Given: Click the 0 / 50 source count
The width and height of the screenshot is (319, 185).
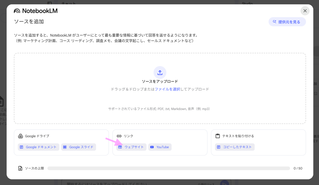Looking at the screenshot, I should point(298,168).
